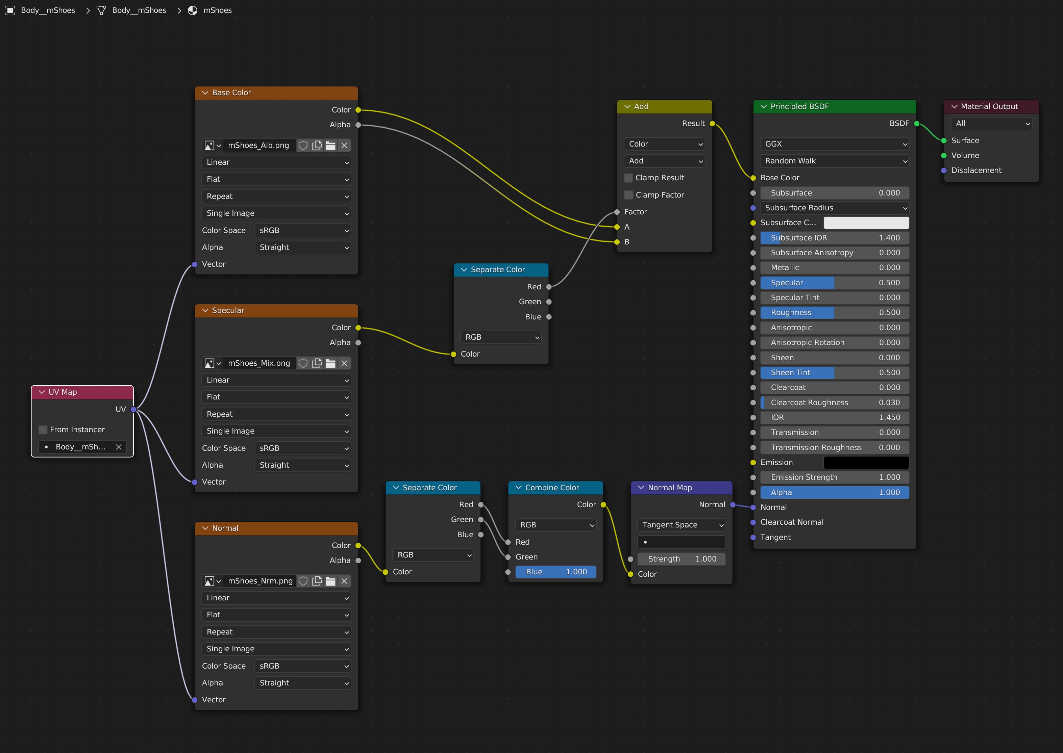Click the Displacement input socket
Image resolution: width=1063 pixels, height=753 pixels.
[944, 171]
